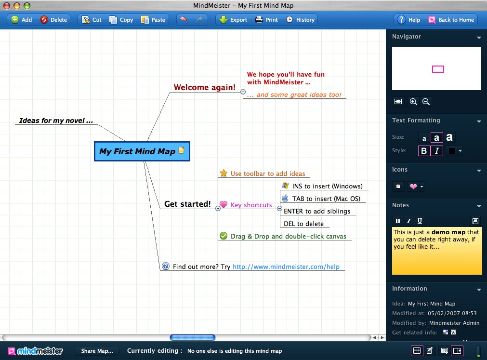Toggle the grid view icon in status bar

coord(417,351)
